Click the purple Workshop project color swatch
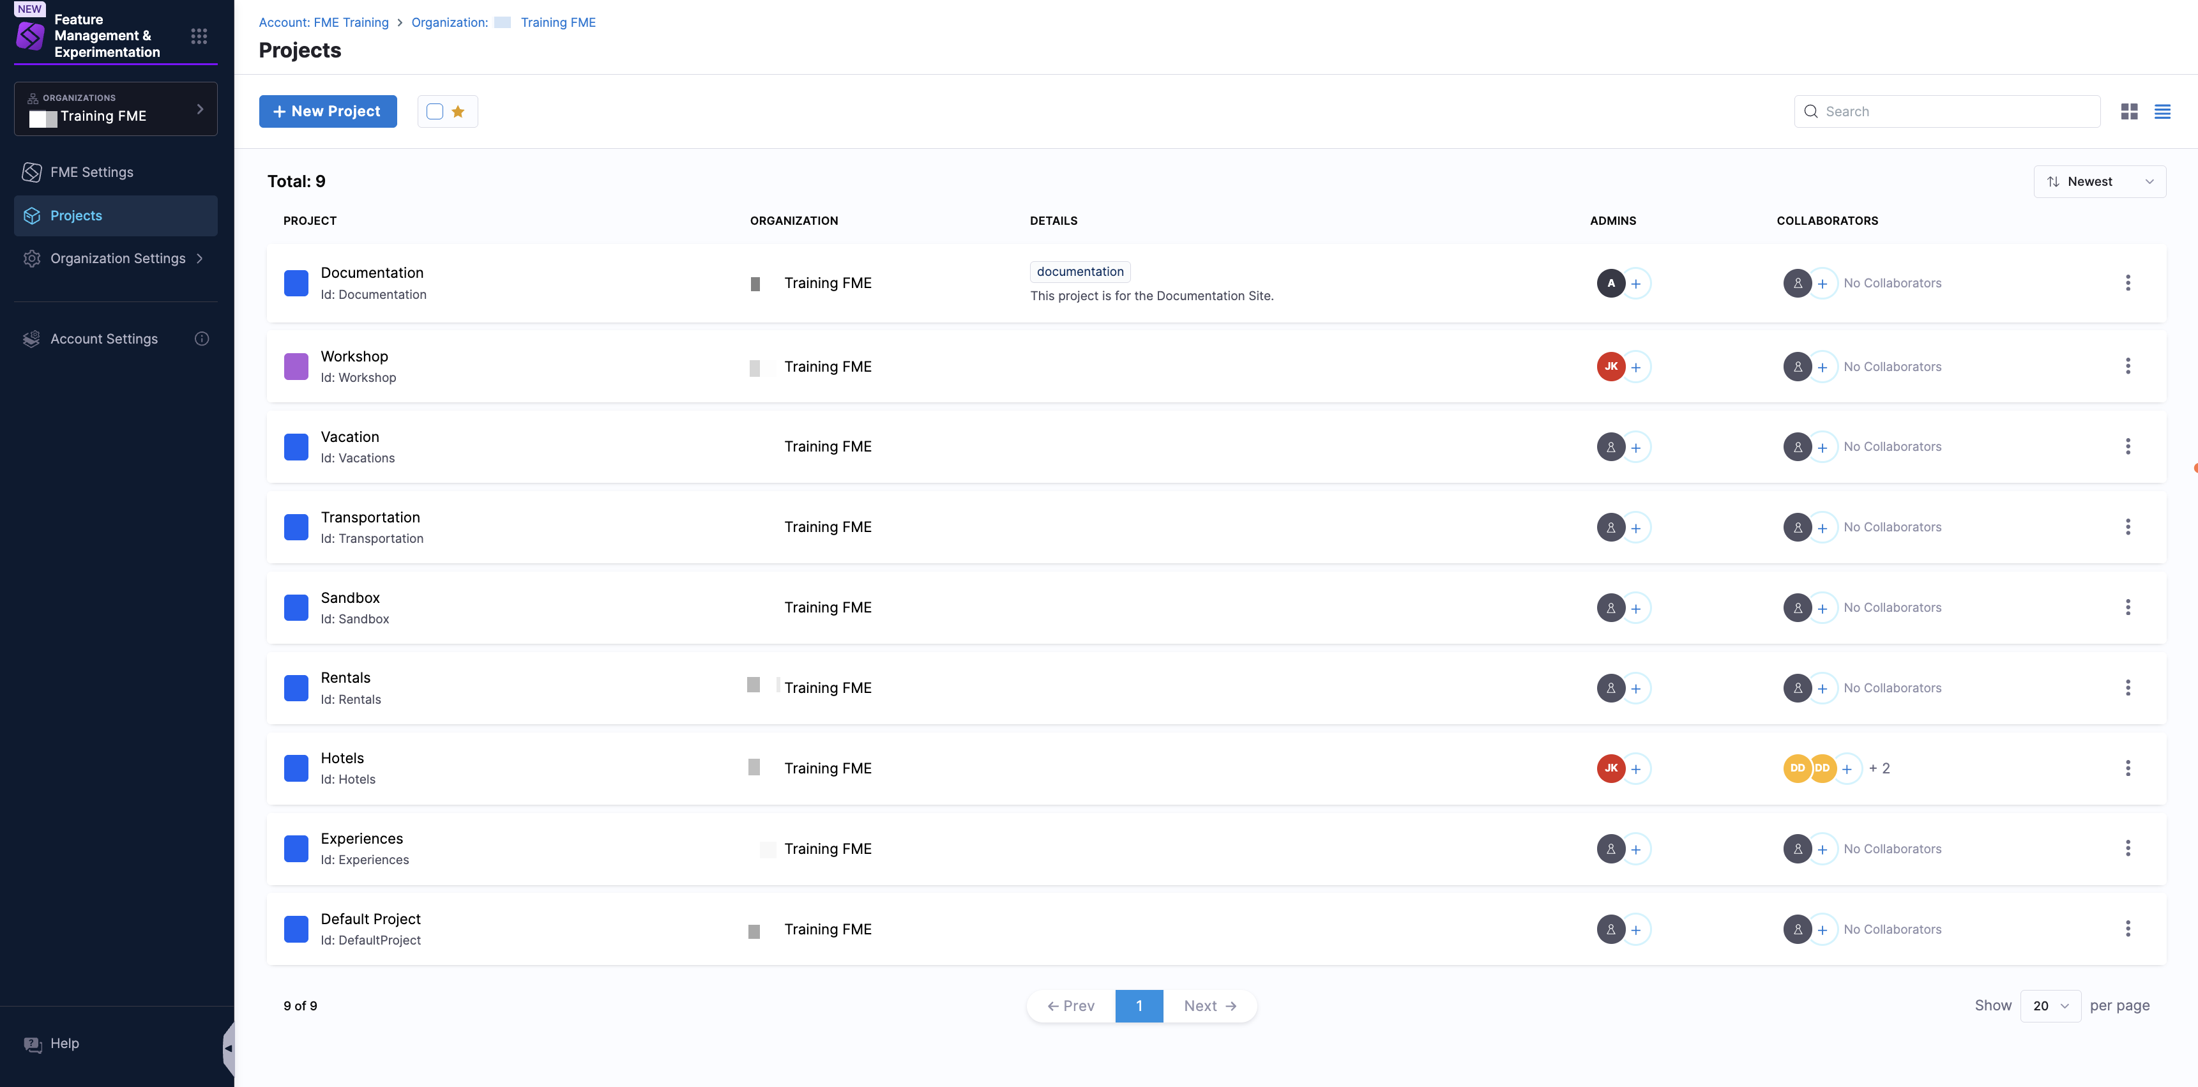Image resolution: width=2198 pixels, height=1087 pixels. pos(296,367)
